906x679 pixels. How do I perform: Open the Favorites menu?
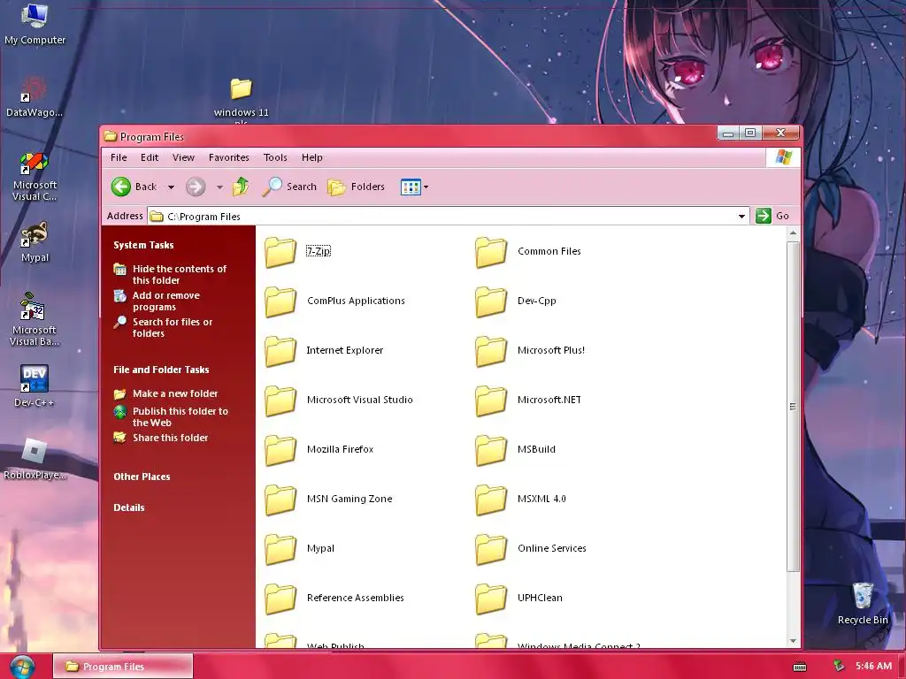[x=229, y=157]
